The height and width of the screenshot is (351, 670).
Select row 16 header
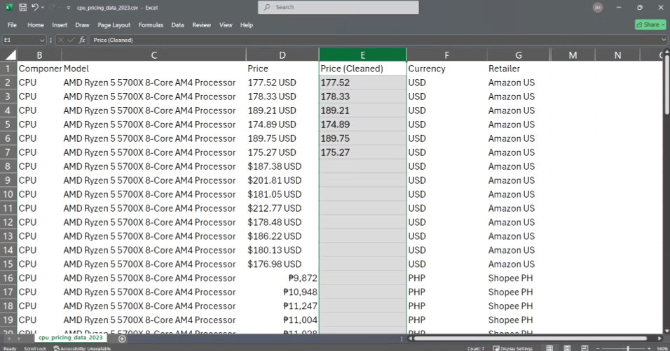pos(8,278)
